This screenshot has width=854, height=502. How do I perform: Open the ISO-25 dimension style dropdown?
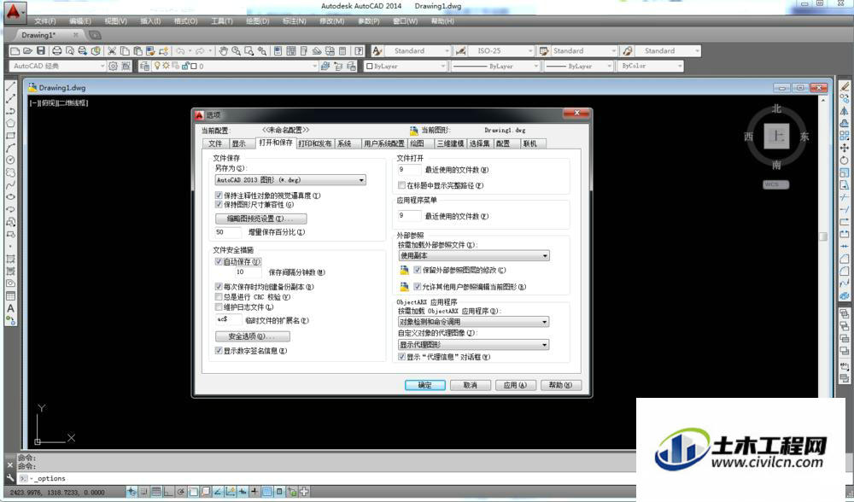click(x=501, y=50)
